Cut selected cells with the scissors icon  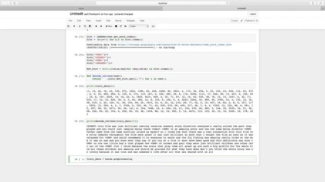click(x=80, y=26)
